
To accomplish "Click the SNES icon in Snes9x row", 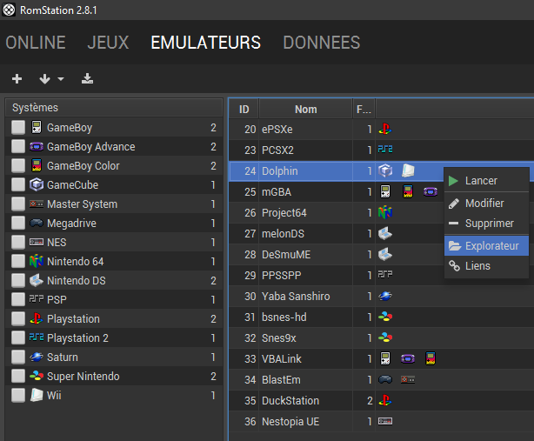I will pyautogui.click(x=385, y=337).
